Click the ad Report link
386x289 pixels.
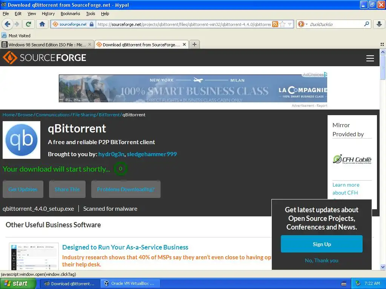(322, 106)
